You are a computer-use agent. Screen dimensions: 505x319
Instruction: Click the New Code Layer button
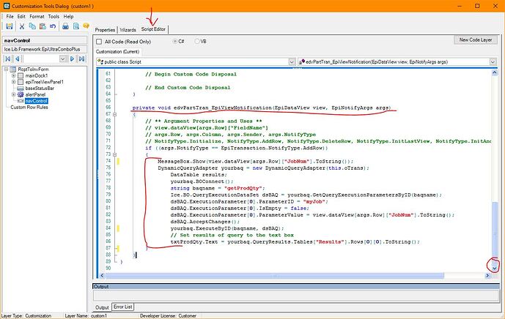474,41
